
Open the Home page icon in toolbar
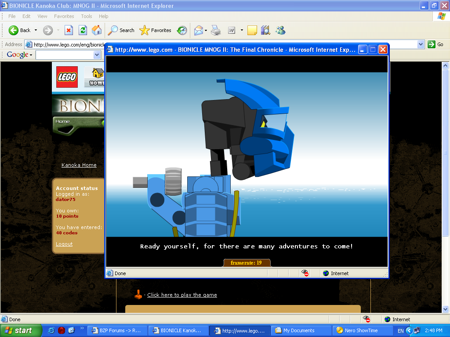pos(97,30)
